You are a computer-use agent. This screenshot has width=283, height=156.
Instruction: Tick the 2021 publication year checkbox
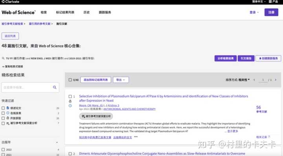point(3,154)
